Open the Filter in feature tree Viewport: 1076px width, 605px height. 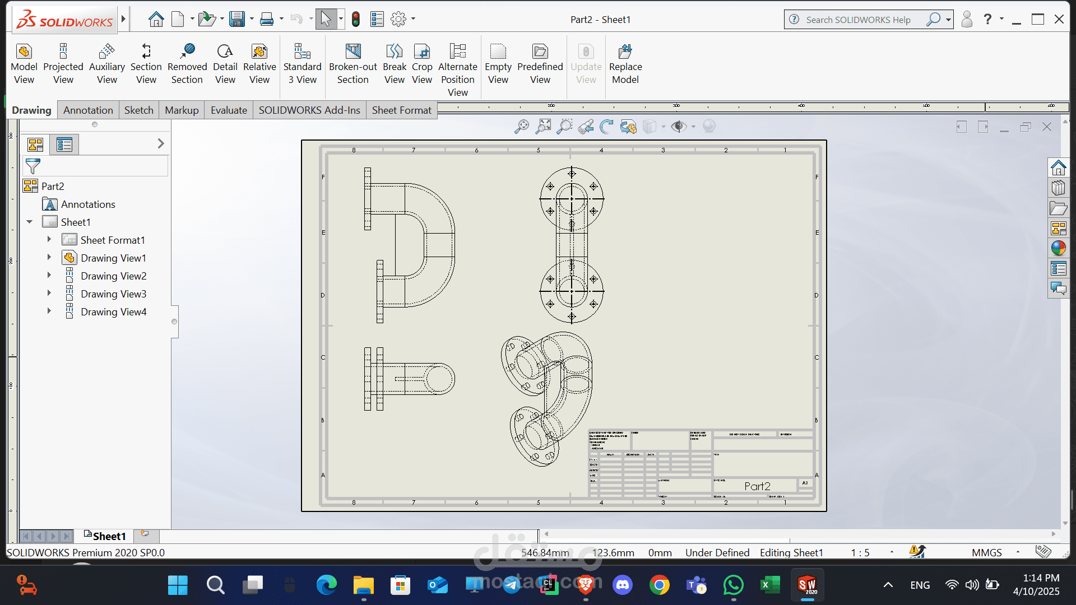(x=33, y=166)
